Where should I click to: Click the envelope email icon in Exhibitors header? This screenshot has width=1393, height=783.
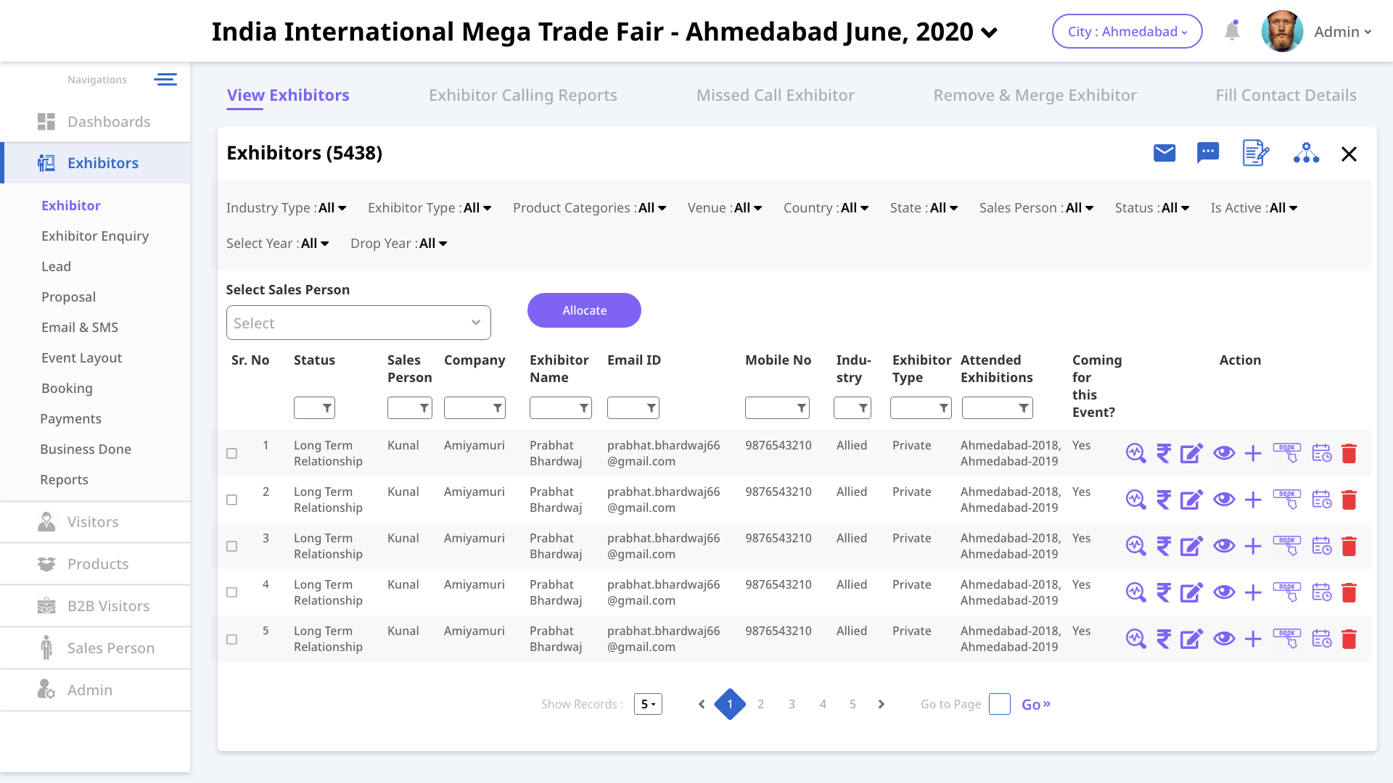[x=1164, y=153]
